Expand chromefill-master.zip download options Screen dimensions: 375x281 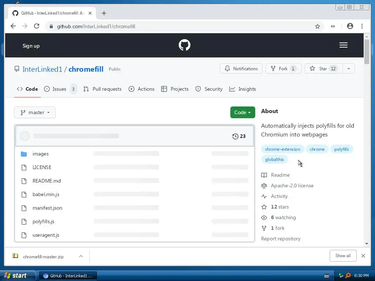(x=81, y=256)
